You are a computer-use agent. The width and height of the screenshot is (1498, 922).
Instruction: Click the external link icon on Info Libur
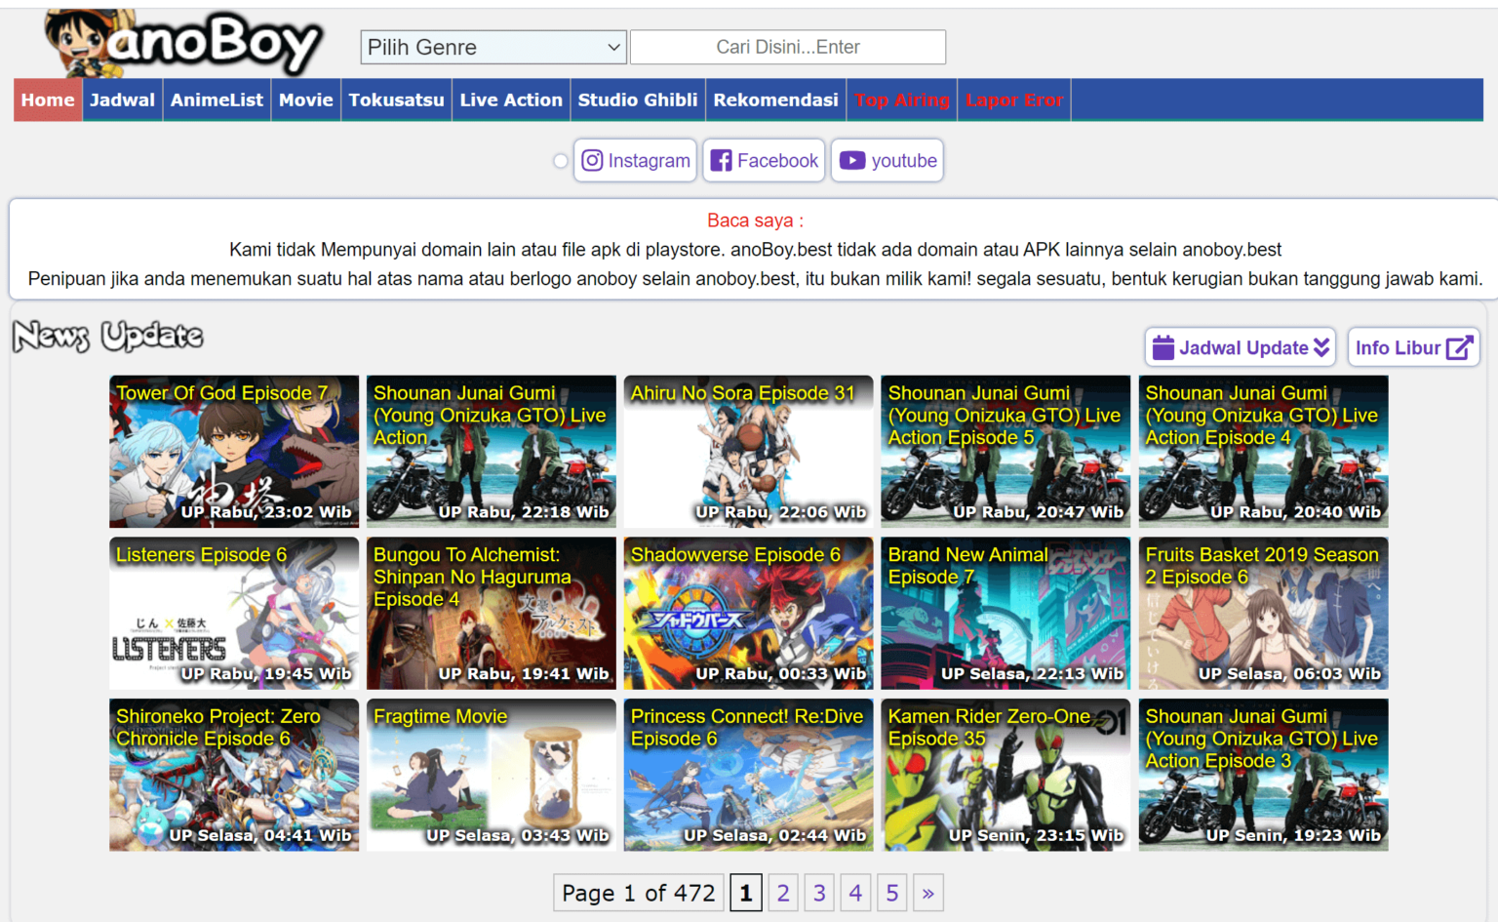[x=1459, y=347]
